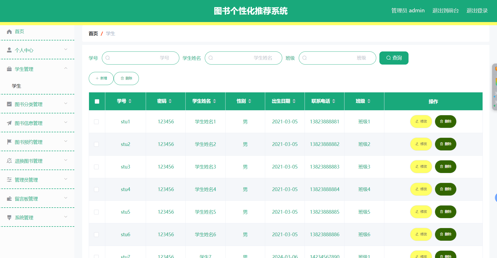Sort by 联系电话 column arrows
Screen dimensions: 497x258
(x=334, y=101)
